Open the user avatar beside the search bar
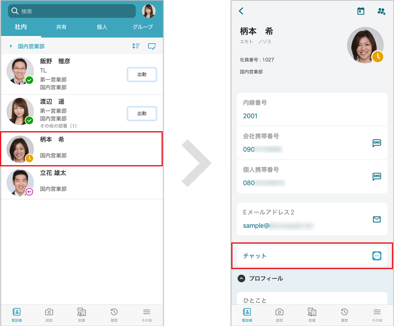Viewport: 394px width, 326px height. tap(149, 11)
